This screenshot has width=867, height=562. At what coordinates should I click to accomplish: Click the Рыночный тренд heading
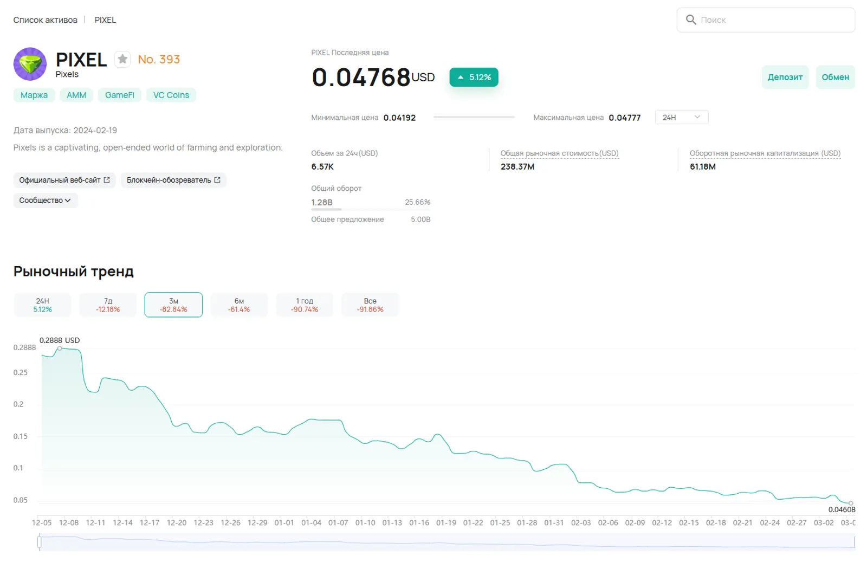click(74, 272)
